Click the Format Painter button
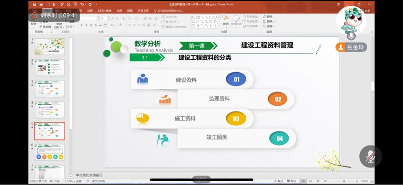 45,27
